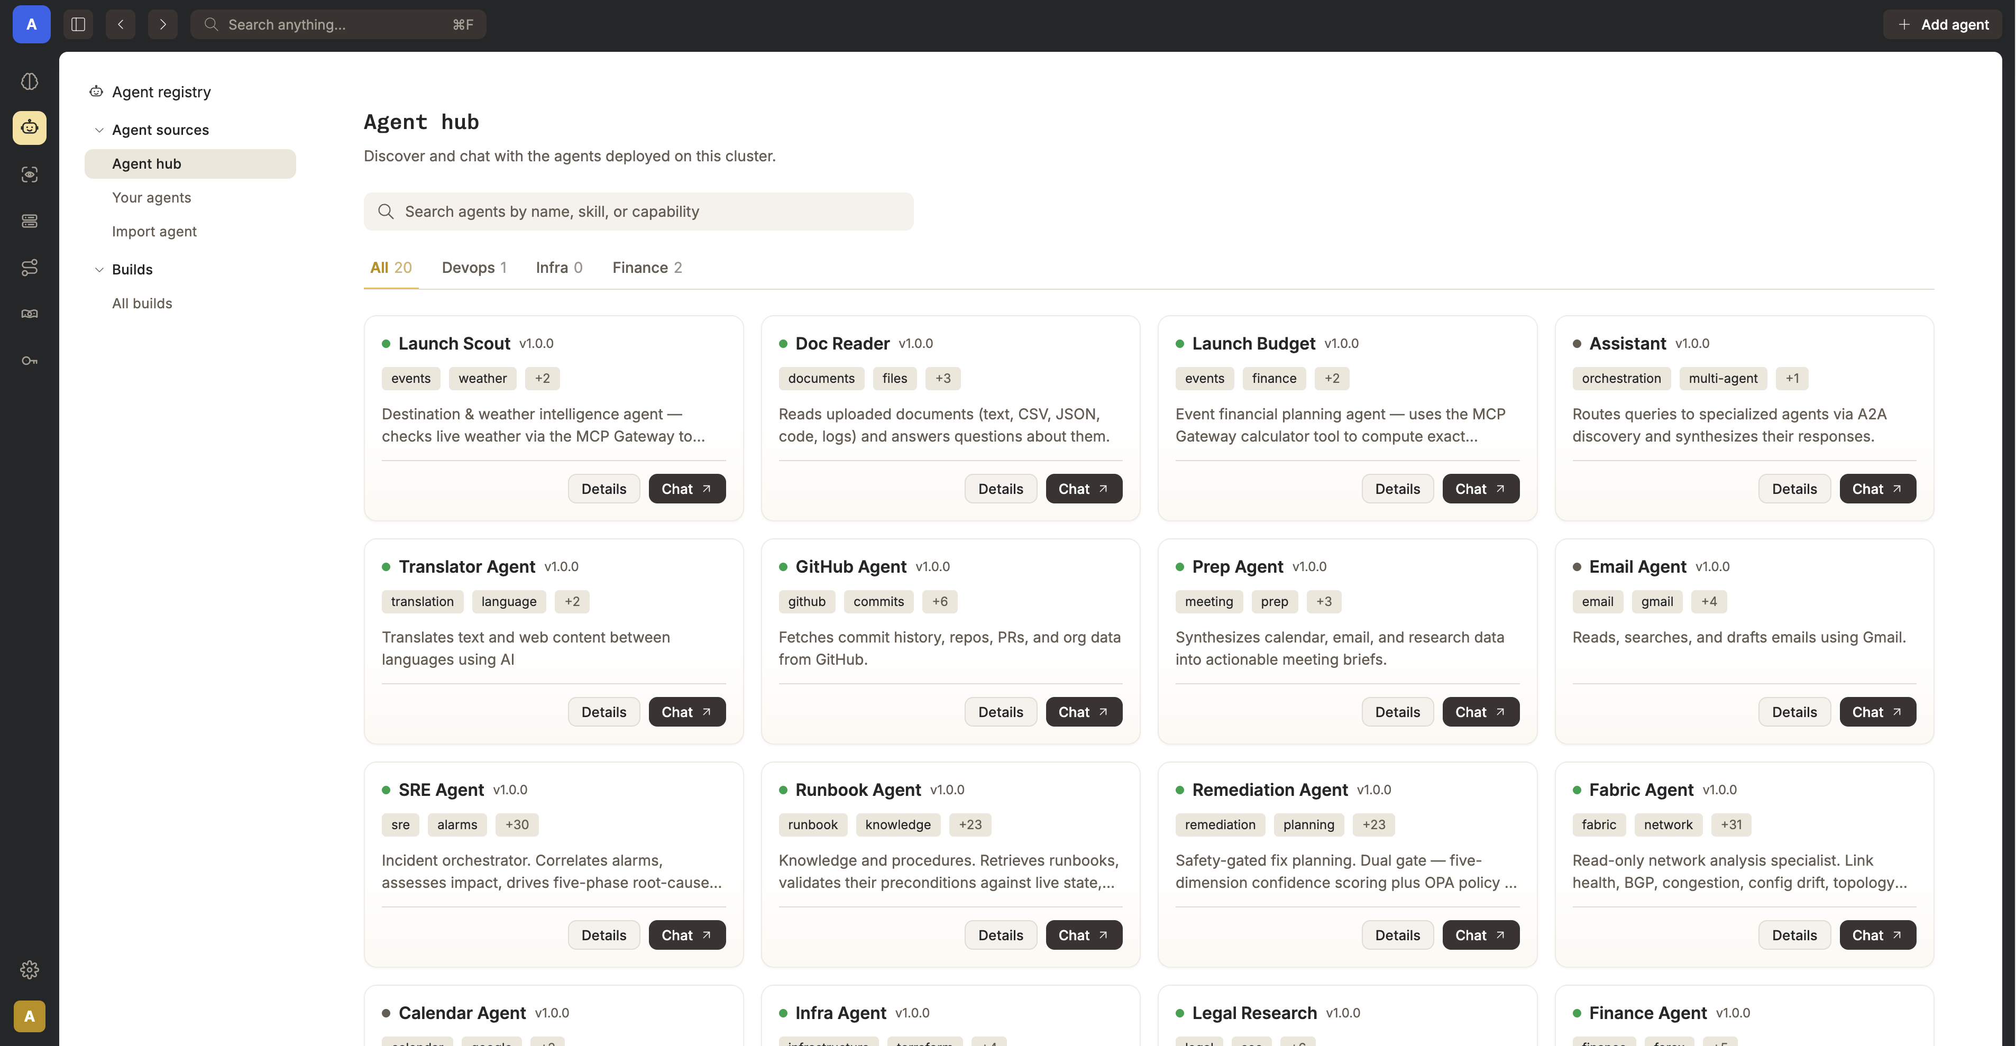
Task: Open Details for Doc Reader
Action: point(1000,489)
